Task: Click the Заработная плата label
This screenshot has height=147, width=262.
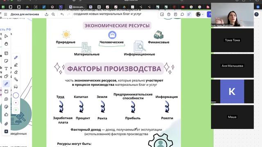Action: [x=63, y=120]
